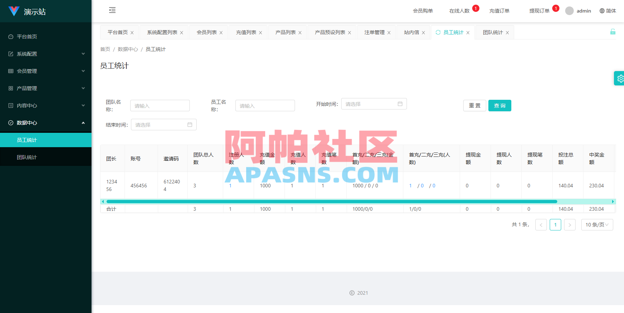Click the 注册人数 value 1 link

tap(230, 186)
